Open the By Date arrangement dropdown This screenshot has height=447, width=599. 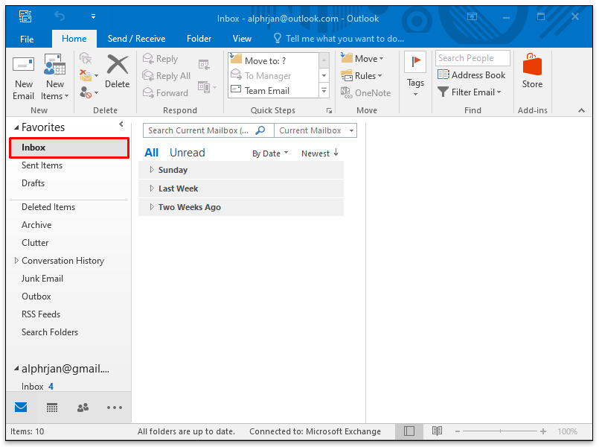coord(270,153)
